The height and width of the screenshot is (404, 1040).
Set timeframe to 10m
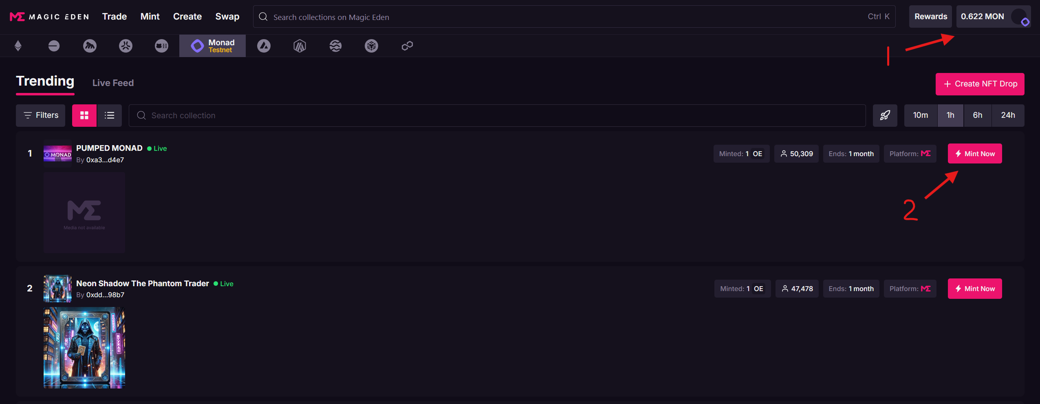(921, 115)
